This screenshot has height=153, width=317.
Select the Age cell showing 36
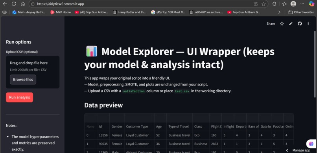(160, 144)
